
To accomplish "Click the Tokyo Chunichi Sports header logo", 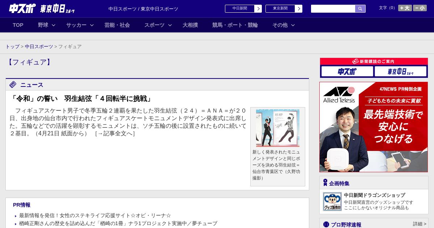I will (57, 9).
